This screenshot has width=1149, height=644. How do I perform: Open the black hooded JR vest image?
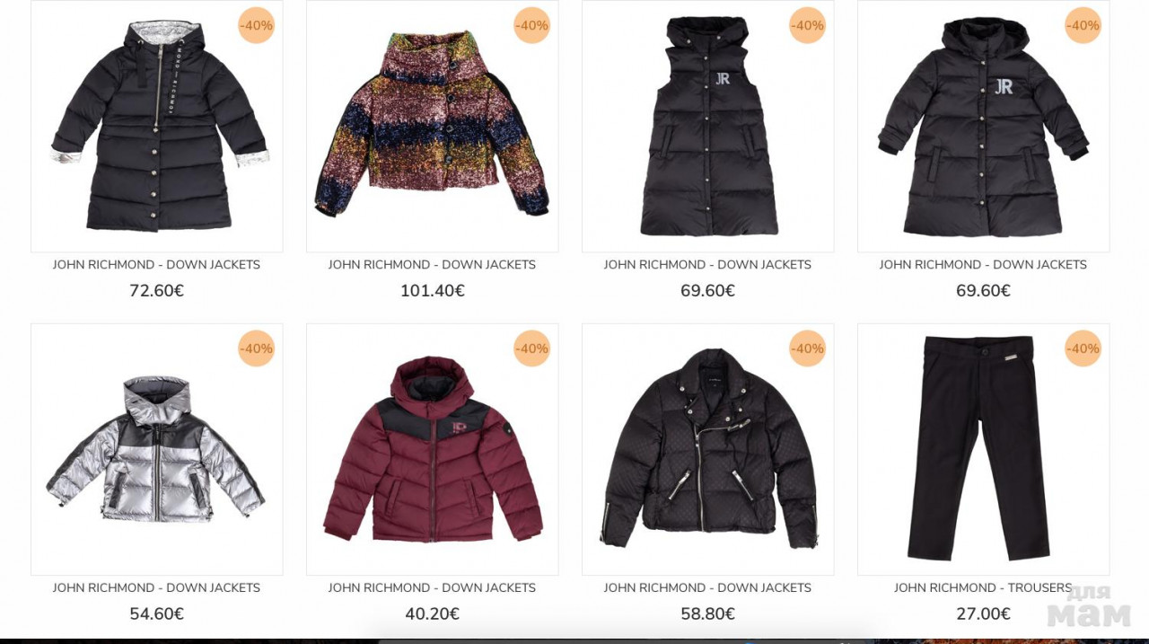(x=708, y=127)
